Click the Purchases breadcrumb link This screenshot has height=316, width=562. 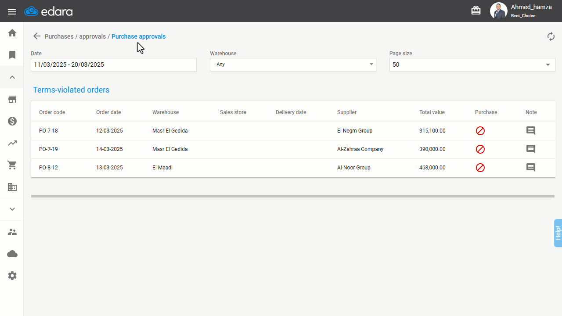59,36
